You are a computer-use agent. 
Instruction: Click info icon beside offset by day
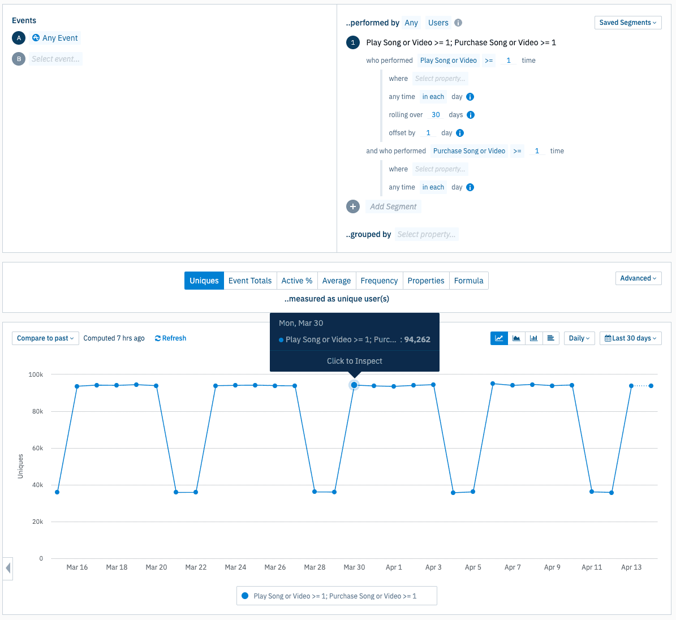(460, 133)
